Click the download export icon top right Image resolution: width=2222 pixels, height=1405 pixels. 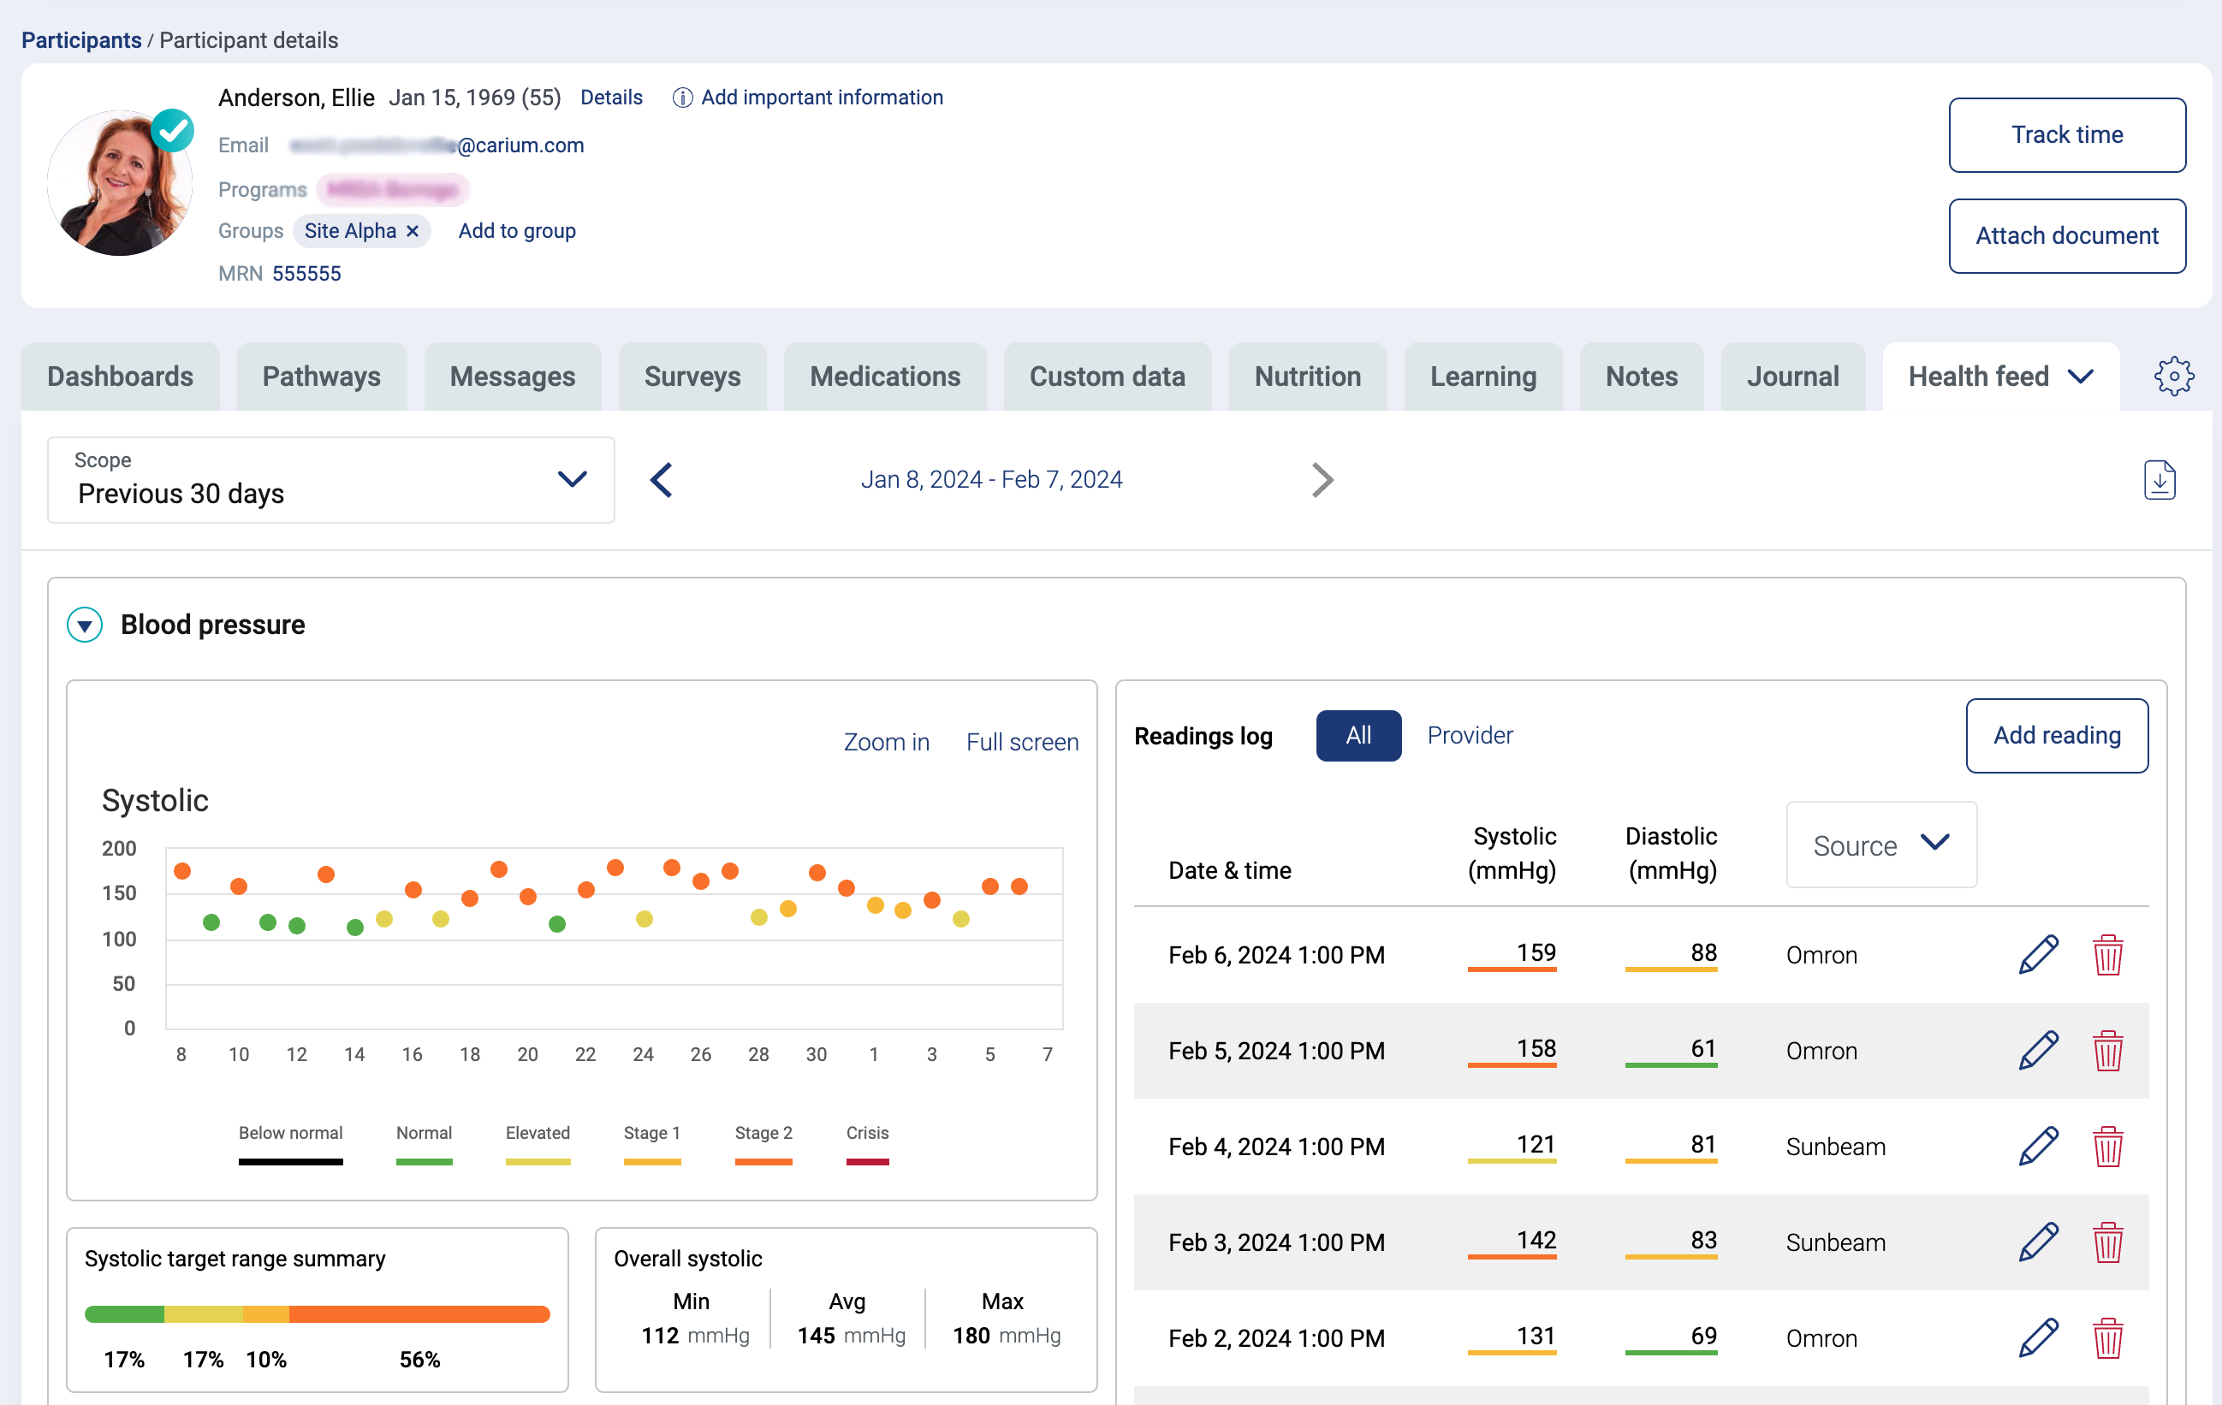[x=2160, y=481]
